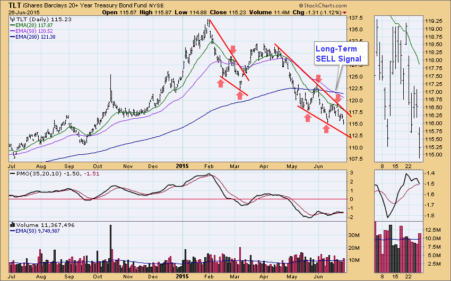Click the 26-Jun-2015 date label
The image size is (451, 281).
tap(24, 13)
